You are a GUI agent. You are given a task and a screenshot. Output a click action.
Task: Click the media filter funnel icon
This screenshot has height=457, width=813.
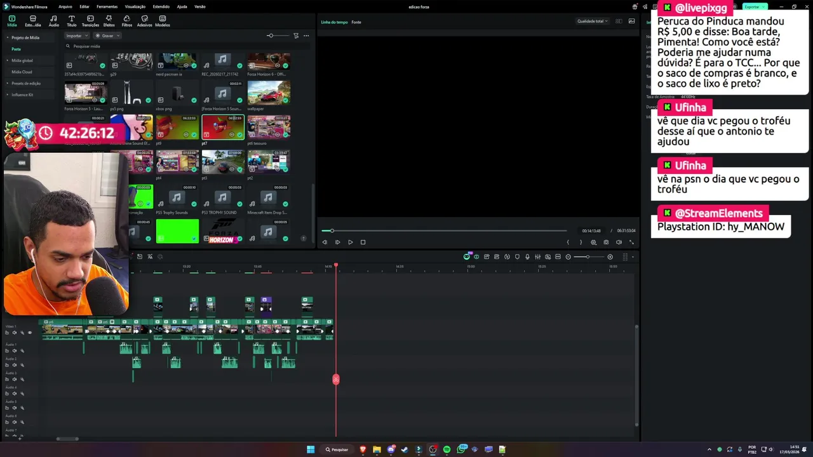(x=296, y=36)
